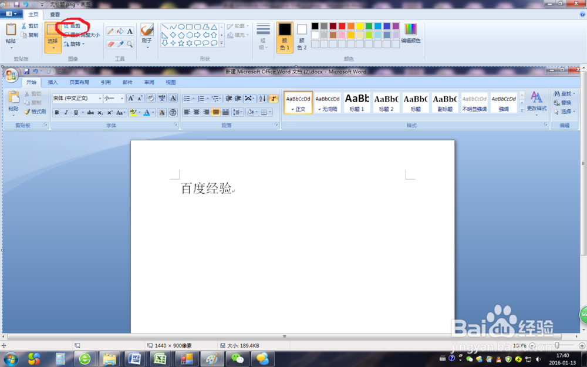Select the Eraser tool

[110, 44]
